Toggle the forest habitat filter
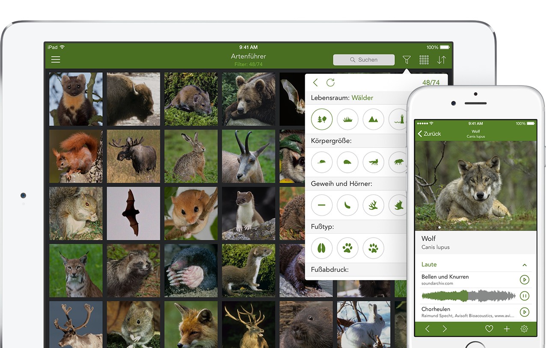This screenshot has height=348, width=546. point(322,119)
